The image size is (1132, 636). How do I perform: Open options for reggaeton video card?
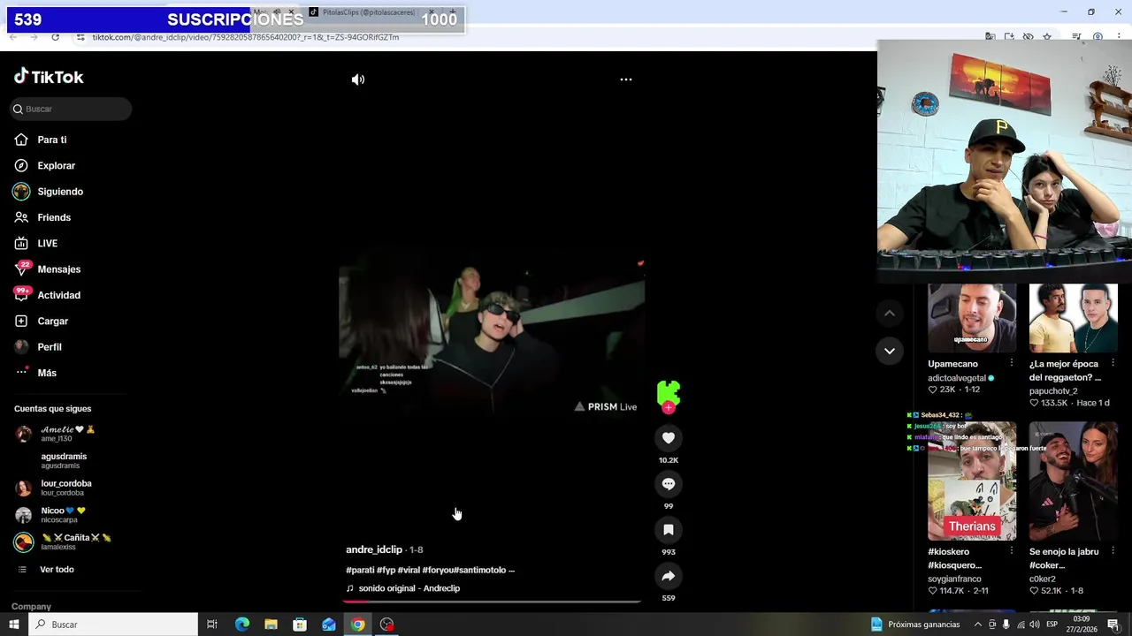point(1113,364)
